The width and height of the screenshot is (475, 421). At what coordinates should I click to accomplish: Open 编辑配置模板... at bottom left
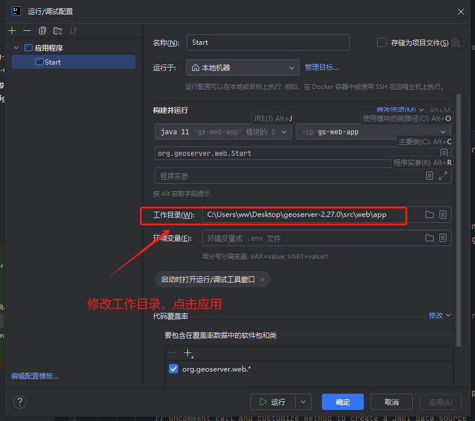(x=34, y=376)
